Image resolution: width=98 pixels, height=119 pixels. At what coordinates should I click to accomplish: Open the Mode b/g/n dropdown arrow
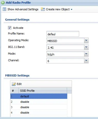click(x=86, y=54)
